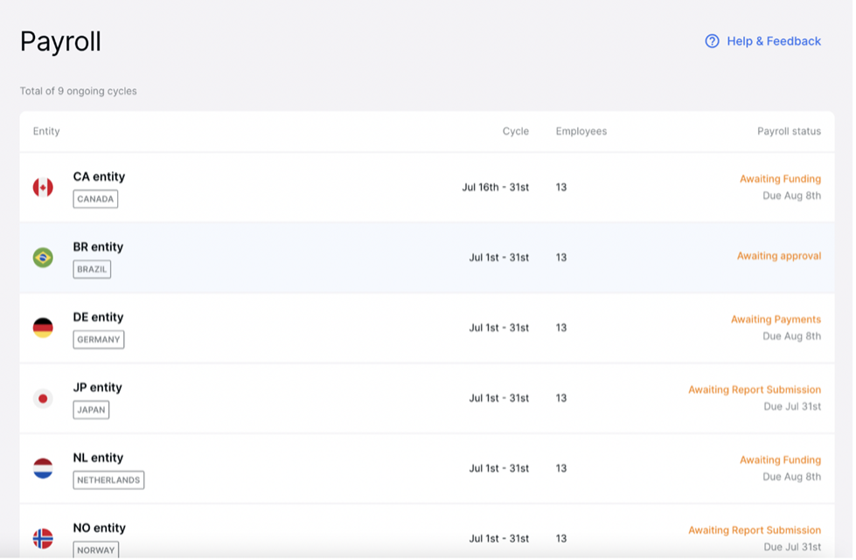856x560 pixels.
Task: Click the Awaiting Payments status for DE entity
Action: 776,319
